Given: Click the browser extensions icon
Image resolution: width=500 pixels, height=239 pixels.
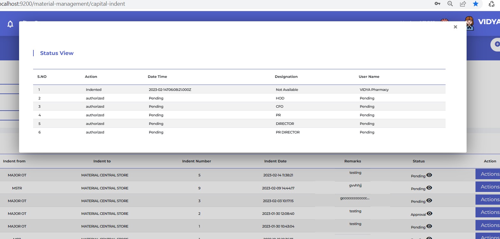Looking at the screenshot, I should [491, 4].
